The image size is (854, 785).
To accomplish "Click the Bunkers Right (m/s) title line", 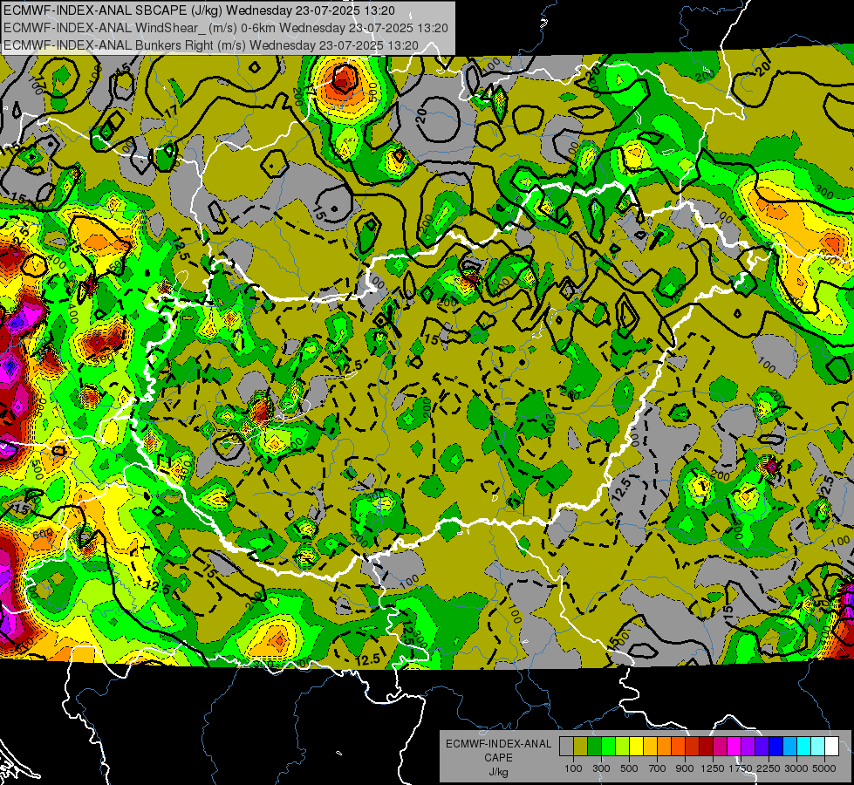I will point(211,45).
